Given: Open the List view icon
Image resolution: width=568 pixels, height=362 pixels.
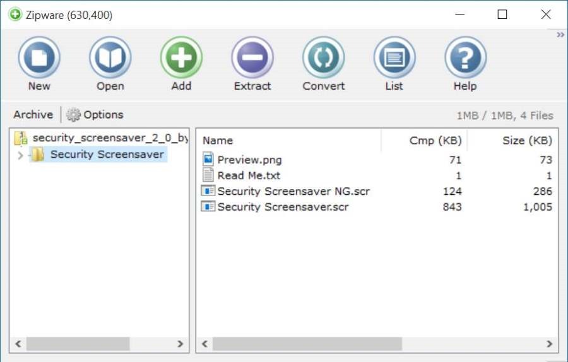Looking at the screenshot, I should pos(394,58).
